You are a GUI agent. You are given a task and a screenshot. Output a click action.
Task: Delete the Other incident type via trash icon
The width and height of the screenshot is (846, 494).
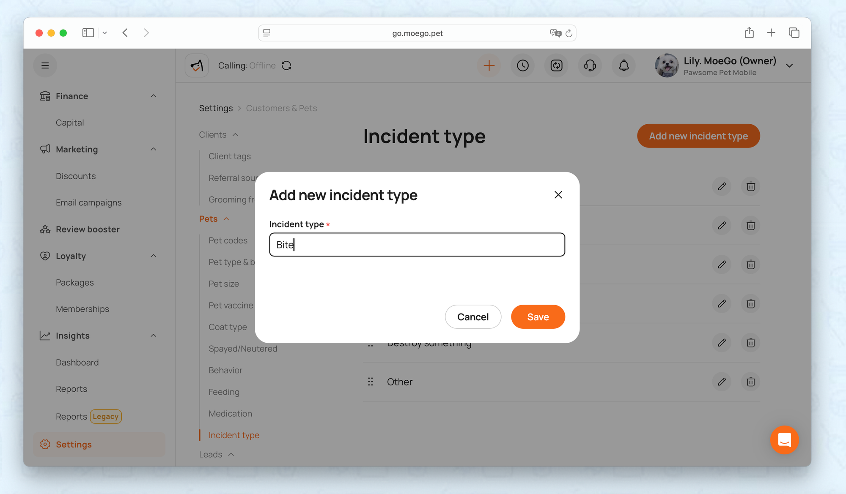pos(750,382)
